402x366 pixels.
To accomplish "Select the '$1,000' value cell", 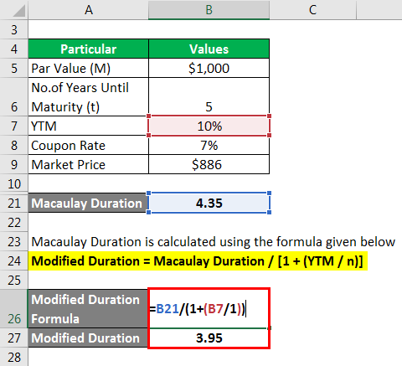I will (x=209, y=68).
